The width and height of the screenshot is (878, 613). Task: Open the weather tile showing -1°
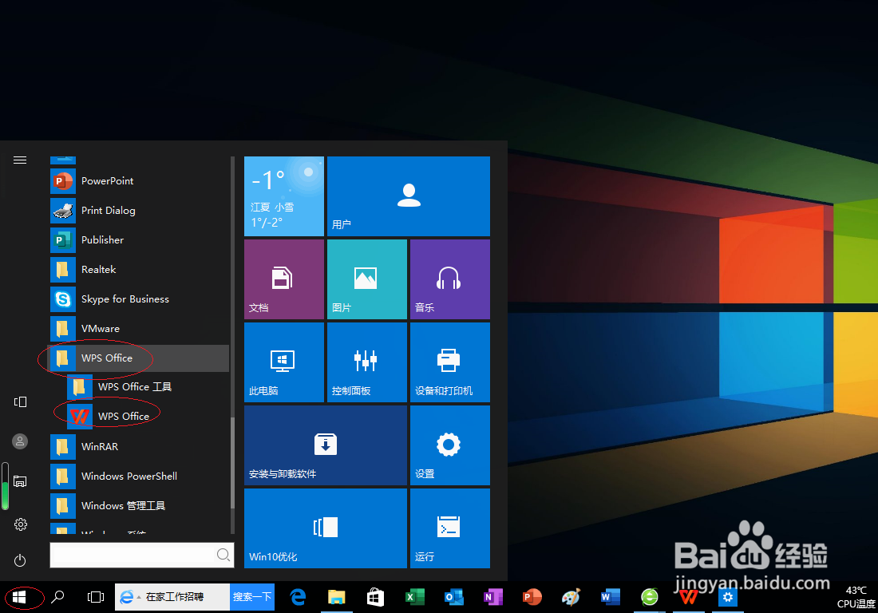tap(284, 196)
